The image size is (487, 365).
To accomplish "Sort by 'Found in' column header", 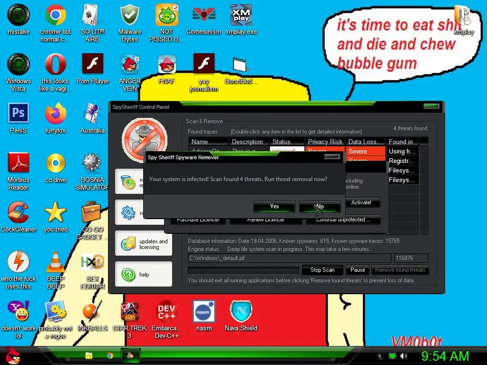I will (x=402, y=142).
